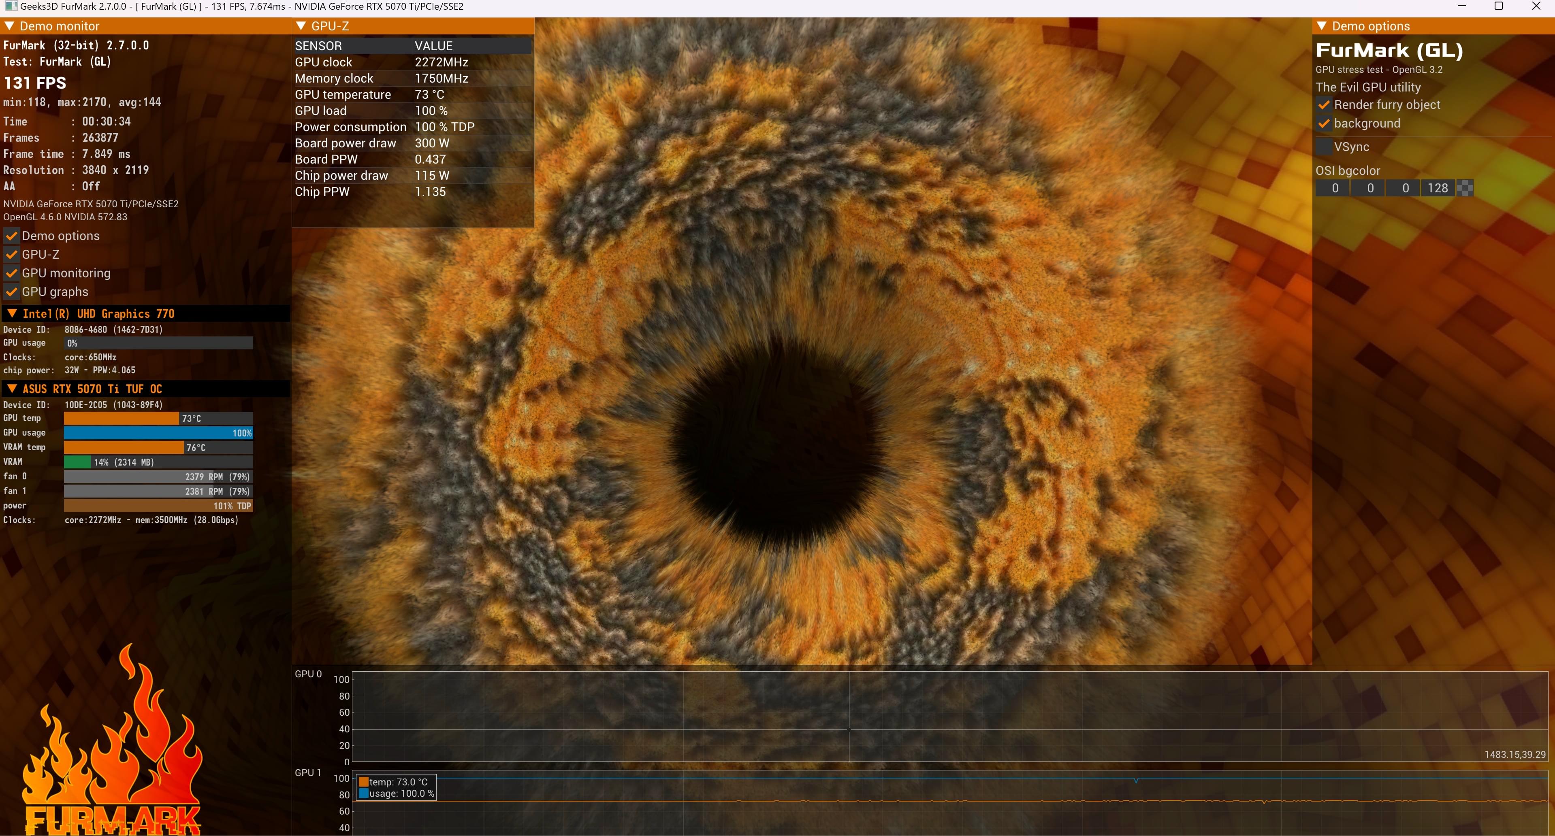This screenshot has height=836, width=1555.
Task: Click the Frames 263877 line
Action: click(61, 138)
